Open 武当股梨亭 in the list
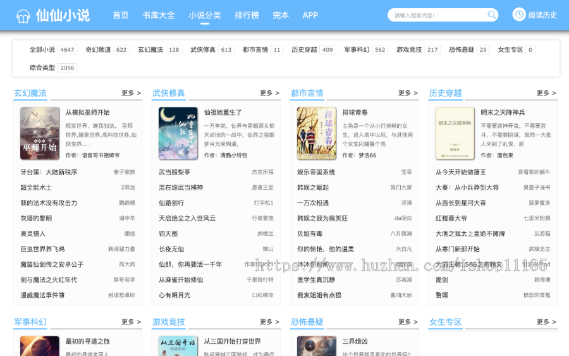Viewport: 569px width, 356px height. tap(174, 172)
